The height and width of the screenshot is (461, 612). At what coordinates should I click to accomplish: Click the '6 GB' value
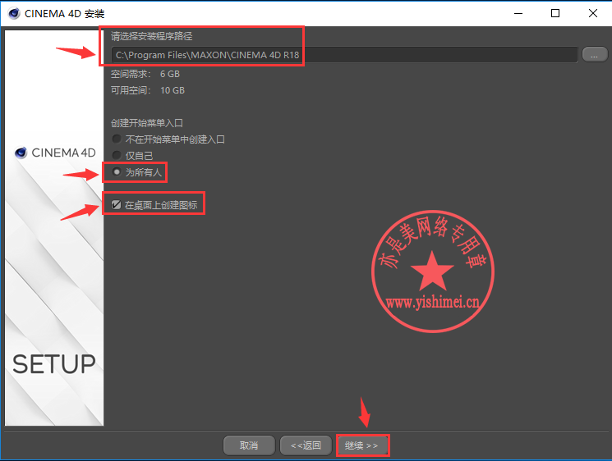click(x=170, y=74)
